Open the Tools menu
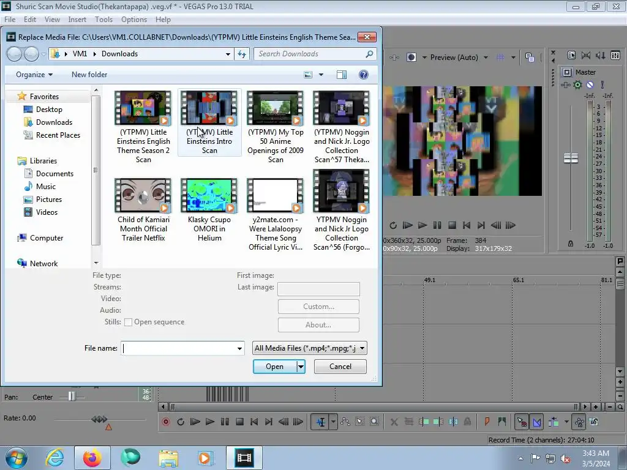Viewport: 627px width, 470px height. [x=103, y=20]
